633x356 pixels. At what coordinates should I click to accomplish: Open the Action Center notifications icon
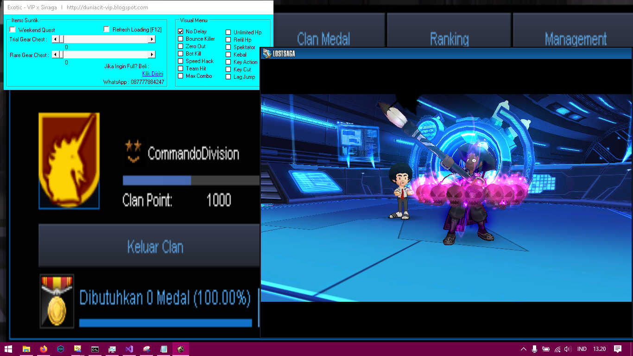coord(618,349)
